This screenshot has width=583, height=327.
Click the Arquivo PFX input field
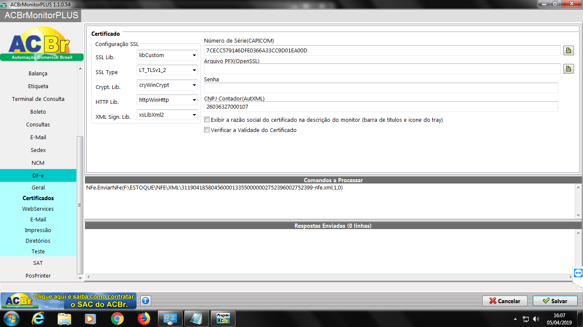(382, 69)
